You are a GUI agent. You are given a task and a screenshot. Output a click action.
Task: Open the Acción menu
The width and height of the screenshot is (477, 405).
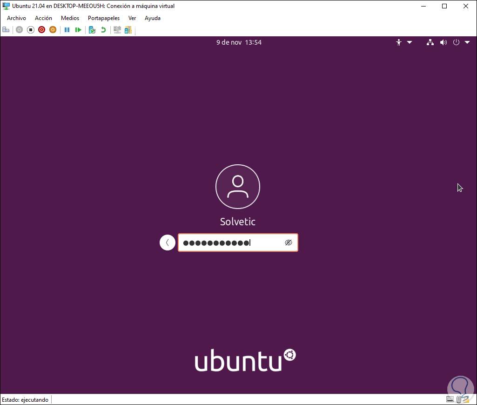pyautogui.click(x=43, y=18)
